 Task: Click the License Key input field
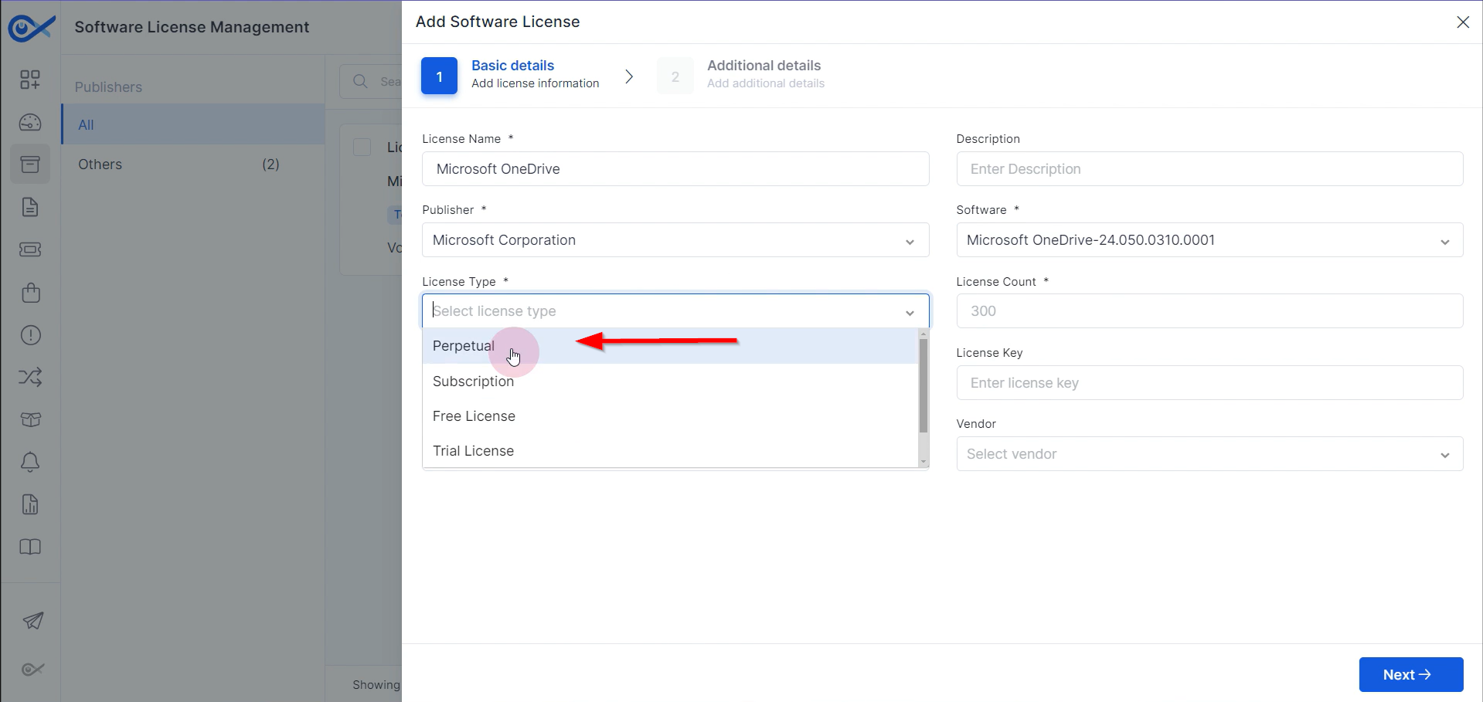coord(1209,383)
